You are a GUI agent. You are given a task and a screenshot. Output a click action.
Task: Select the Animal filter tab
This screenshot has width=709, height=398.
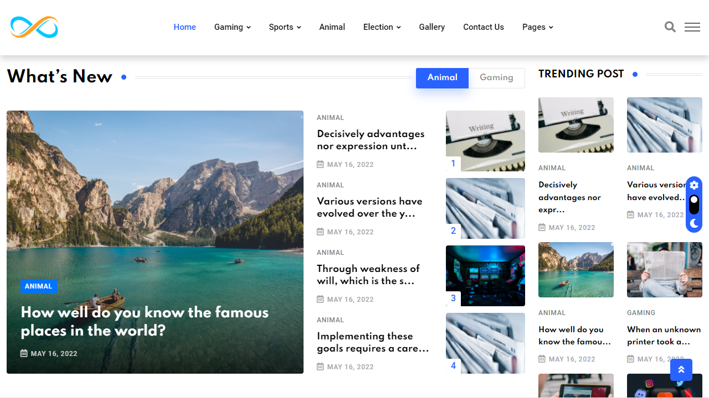pyautogui.click(x=442, y=77)
